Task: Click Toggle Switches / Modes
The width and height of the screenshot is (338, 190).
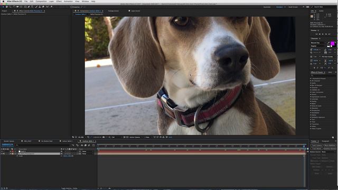Action: [x=69, y=188]
